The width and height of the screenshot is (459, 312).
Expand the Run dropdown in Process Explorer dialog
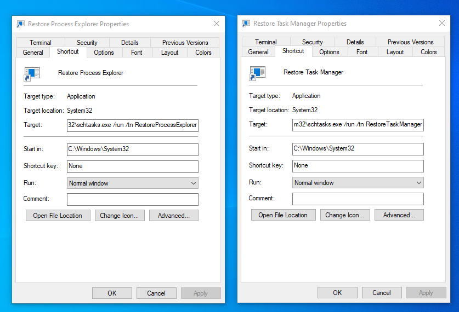coord(133,183)
